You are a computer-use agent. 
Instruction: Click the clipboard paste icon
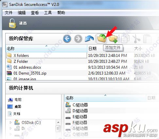(147, 39)
